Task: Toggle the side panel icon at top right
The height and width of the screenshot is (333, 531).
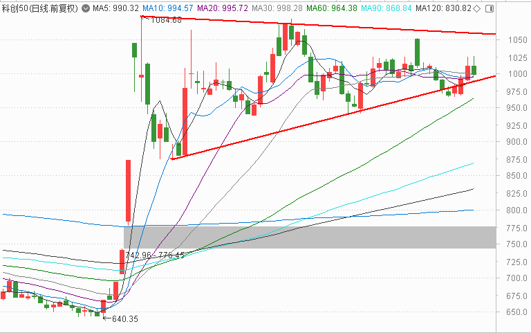Action: [x=490, y=8]
